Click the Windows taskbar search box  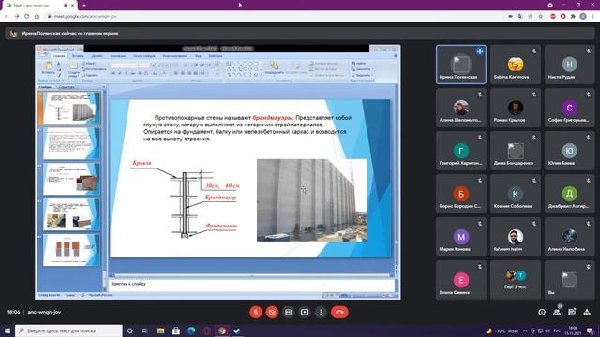click(68, 330)
